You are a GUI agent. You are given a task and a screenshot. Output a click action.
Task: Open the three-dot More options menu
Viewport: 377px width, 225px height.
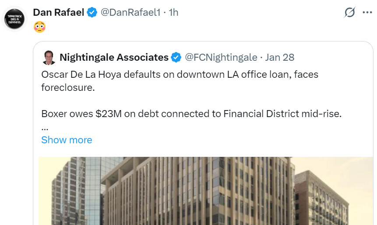point(367,13)
